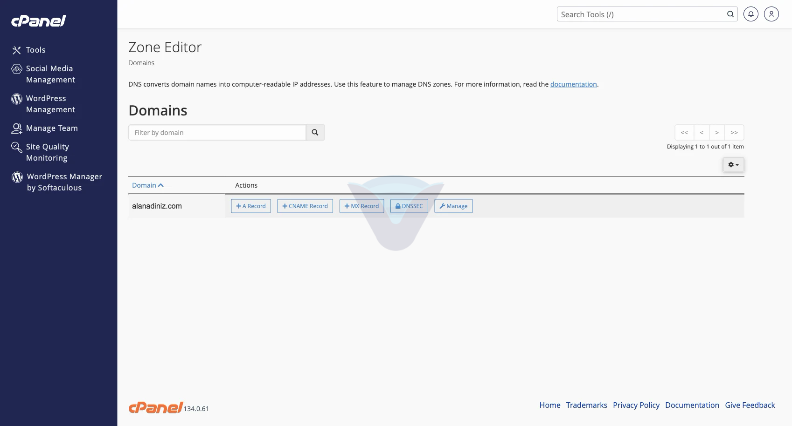Open footer Home link
The image size is (792, 426).
[x=550, y=405]
